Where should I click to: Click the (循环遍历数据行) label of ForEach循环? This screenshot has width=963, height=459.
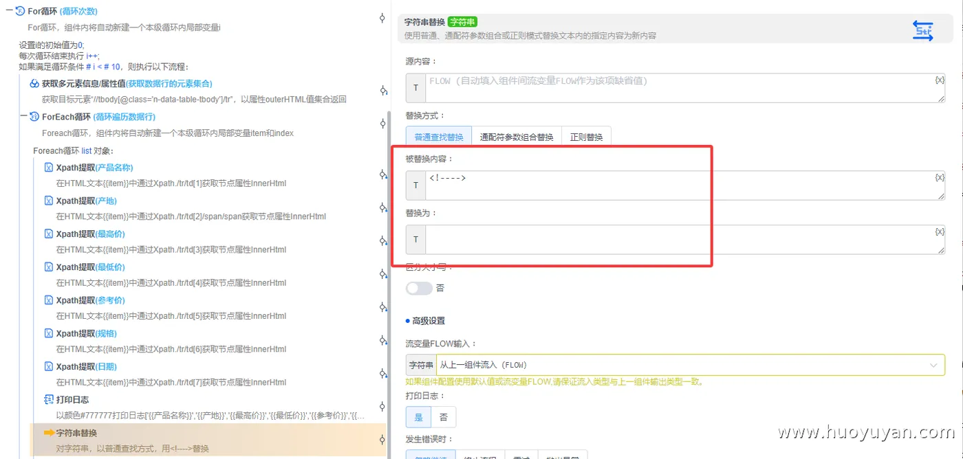[x=125, y=117]
